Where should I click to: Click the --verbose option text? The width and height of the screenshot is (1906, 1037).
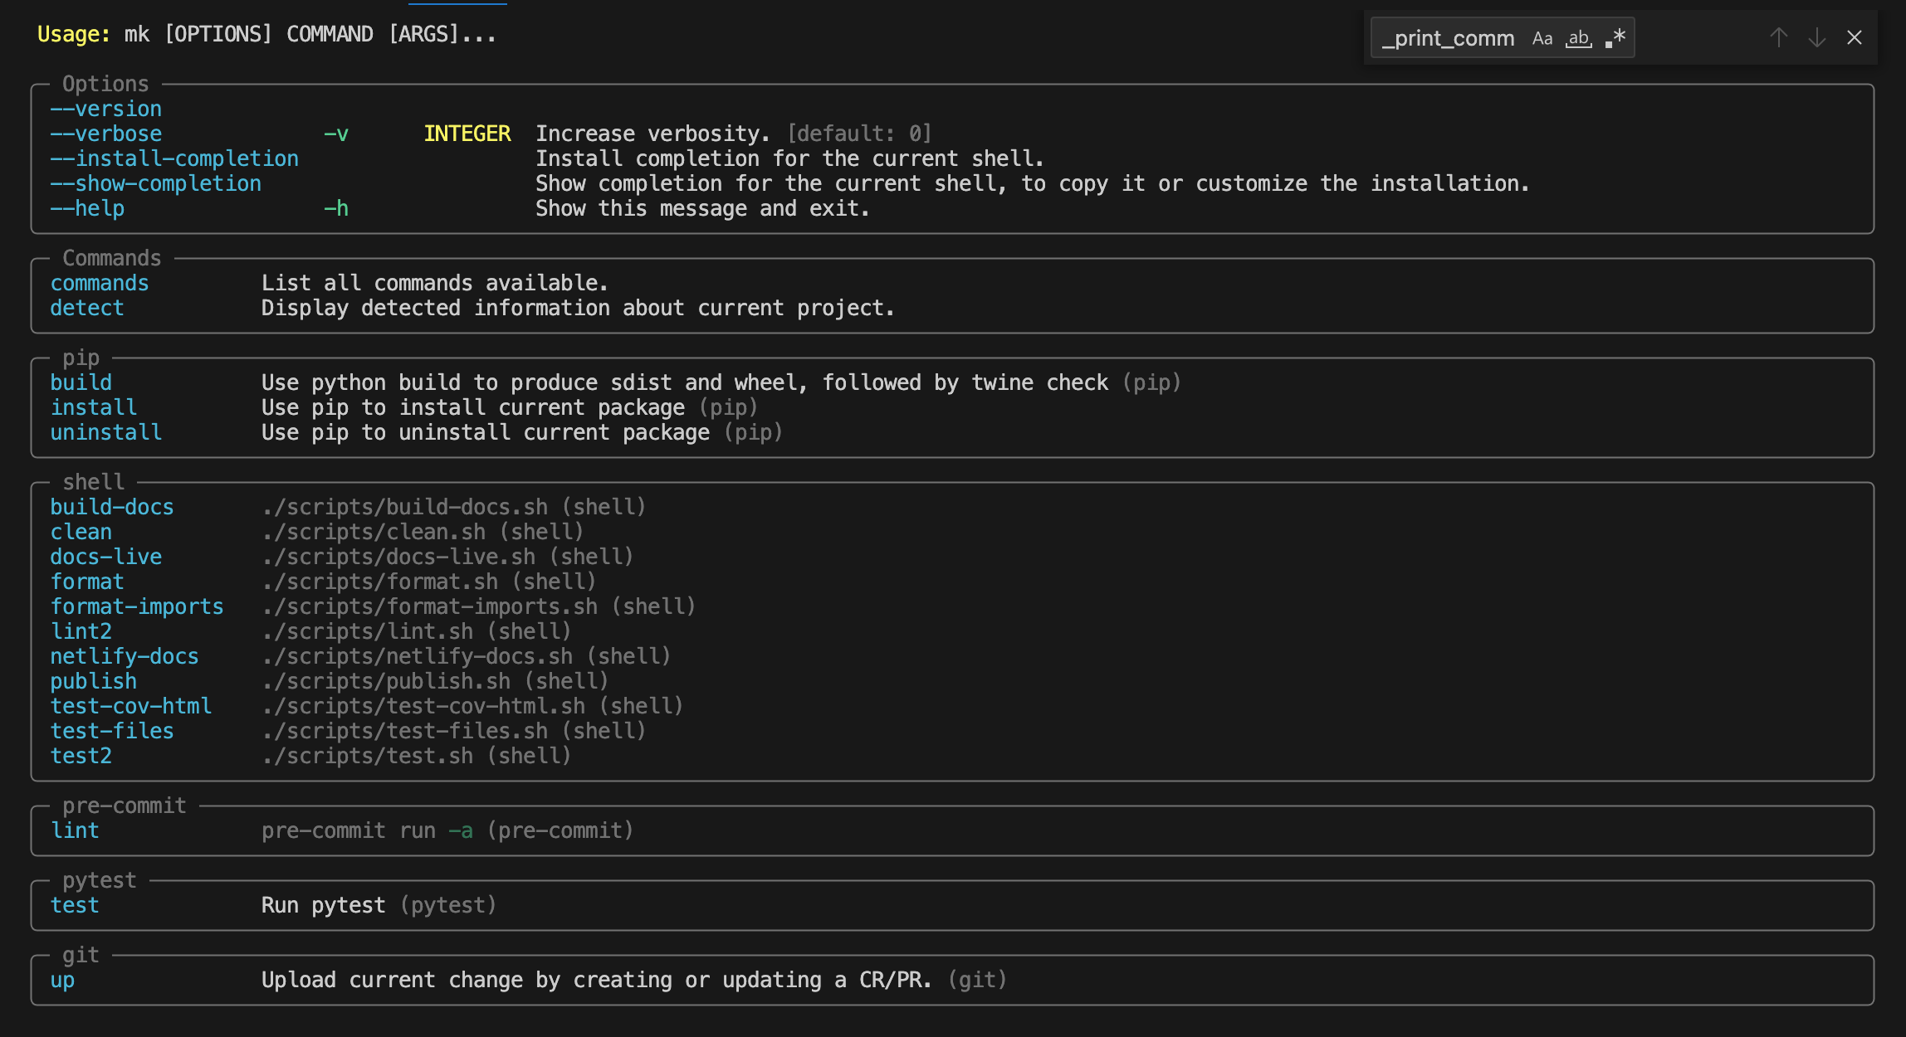pyautogui.click(x=106, y=134)
